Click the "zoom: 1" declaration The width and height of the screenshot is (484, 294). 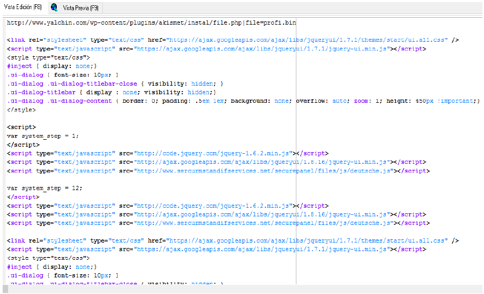[x=367, y=101]
